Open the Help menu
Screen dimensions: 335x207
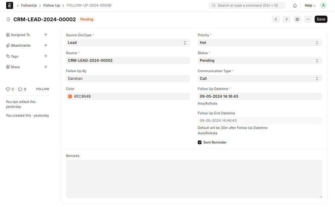point(310,5)
